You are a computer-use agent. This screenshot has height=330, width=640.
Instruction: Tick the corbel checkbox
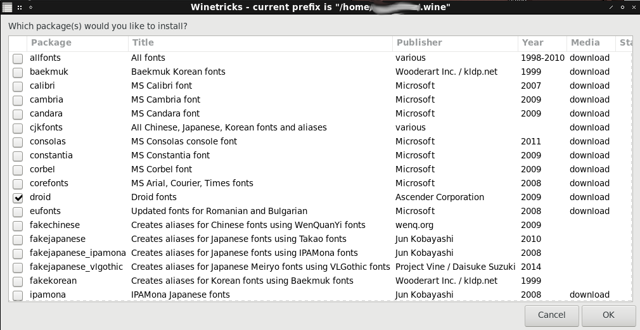[x=18, y=170]
